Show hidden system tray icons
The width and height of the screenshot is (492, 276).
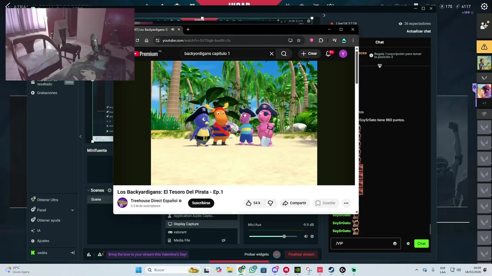point(416,270)
